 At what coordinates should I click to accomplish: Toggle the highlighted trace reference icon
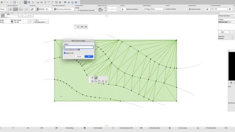point(25,2)
